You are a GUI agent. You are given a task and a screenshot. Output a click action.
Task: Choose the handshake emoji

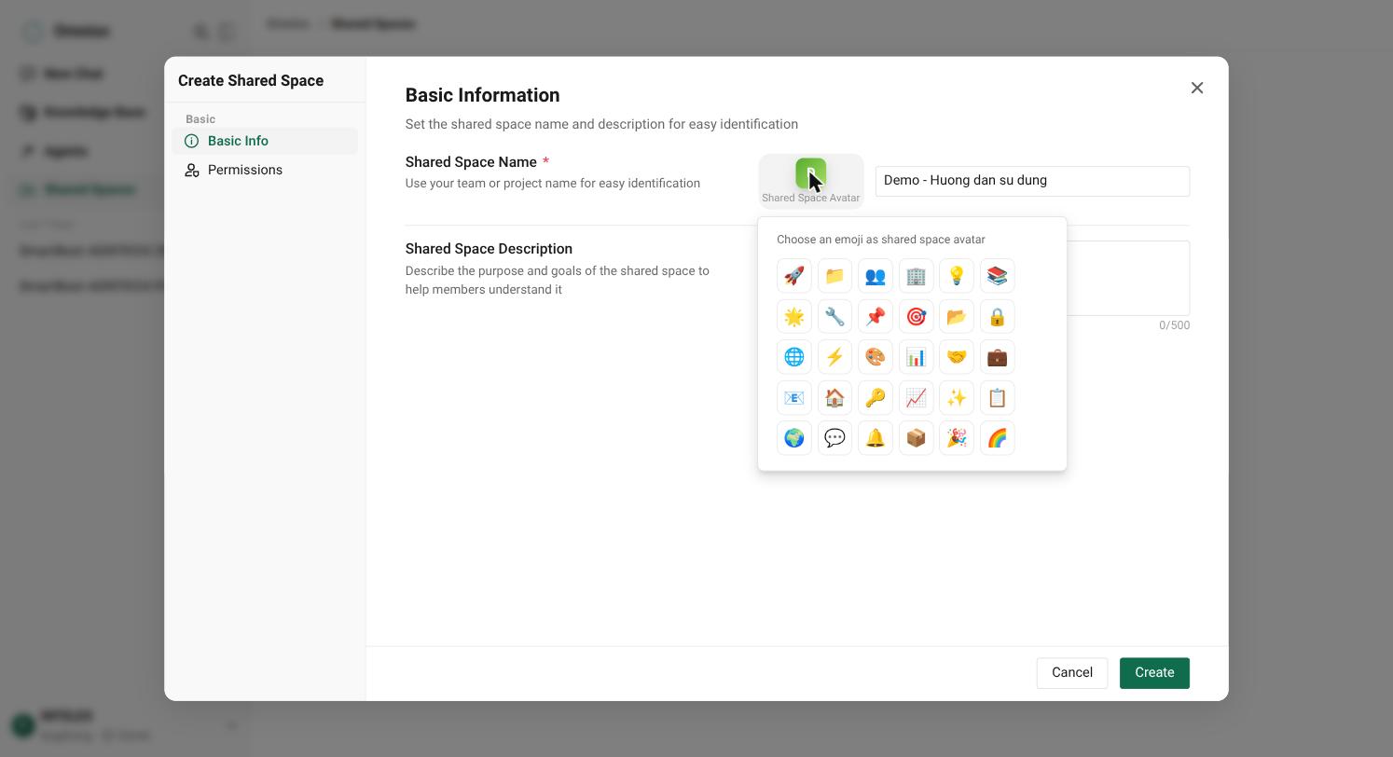tap(957, 357)
